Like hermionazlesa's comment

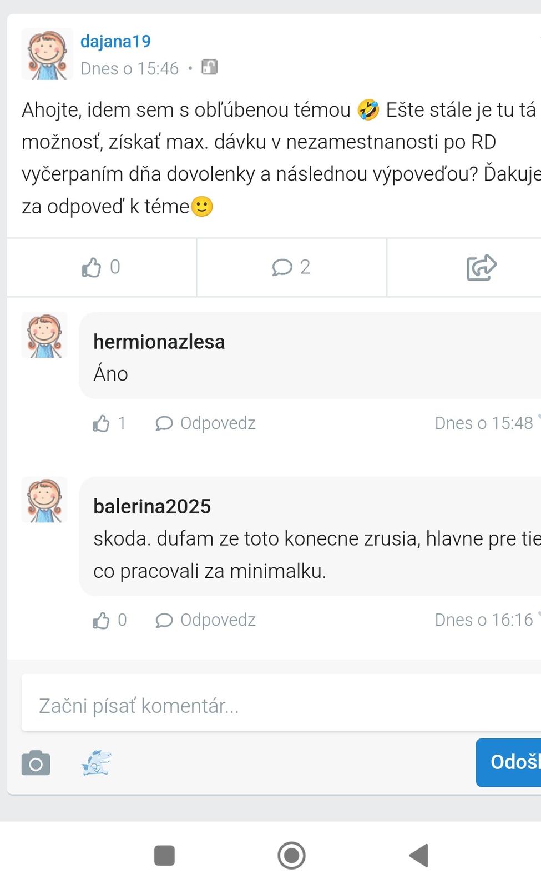tap(101, 424)
